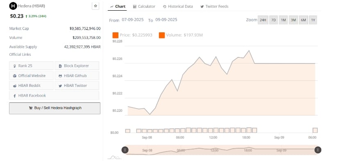Click the From date field 07-09-2025
This screenshot has height=161, width=338.
(133, 20)
